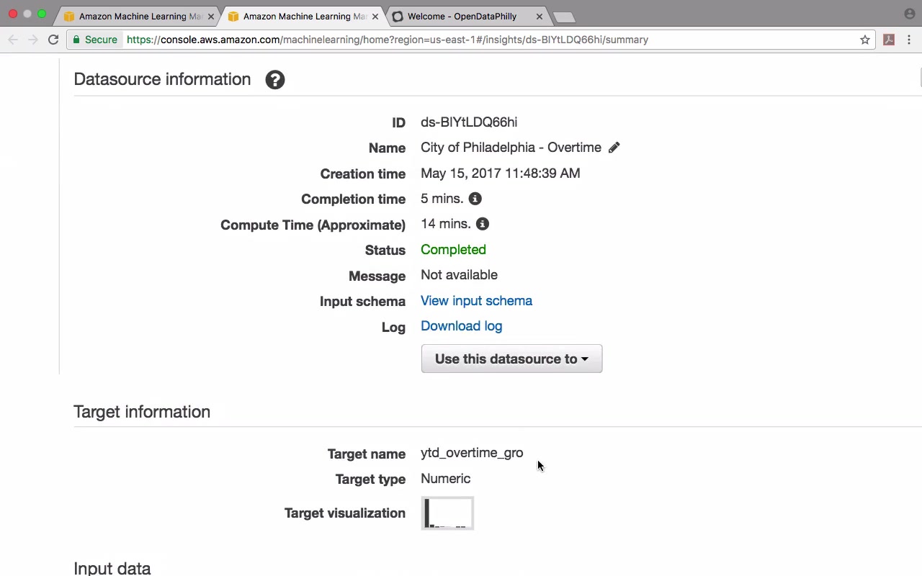Show Completion time info icon
The image size is (922, 576).
(x=475, y=199)
